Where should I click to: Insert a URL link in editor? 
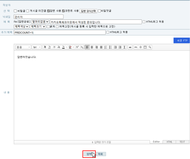click(136, 47)
